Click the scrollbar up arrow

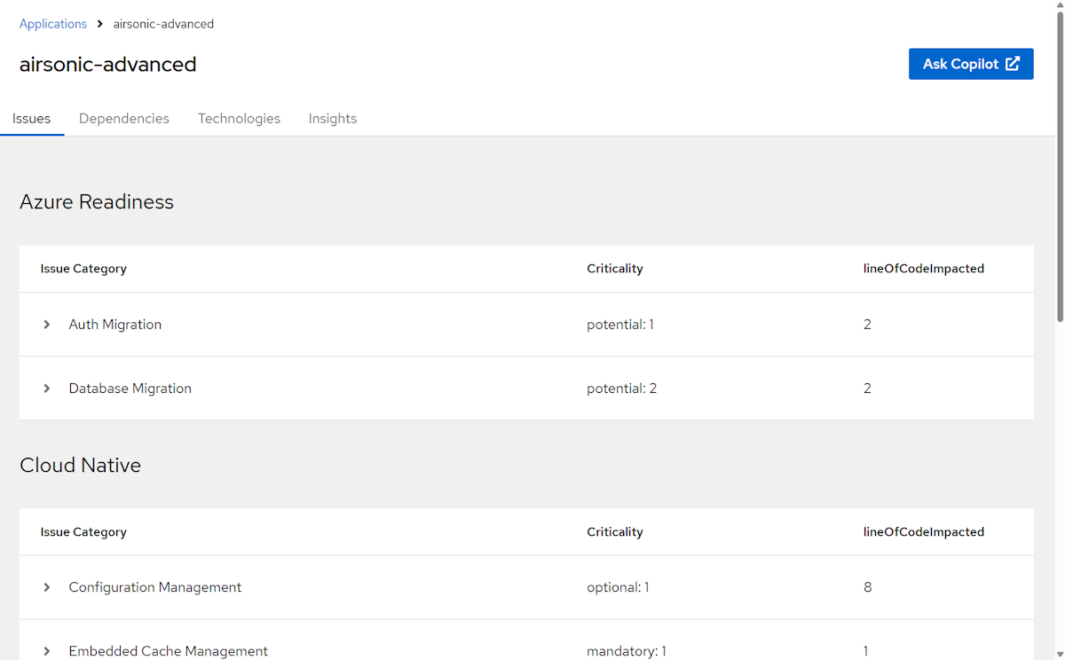coord(1059,6)
